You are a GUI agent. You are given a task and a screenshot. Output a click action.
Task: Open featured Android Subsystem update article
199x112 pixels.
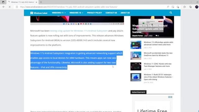point(150,29)
